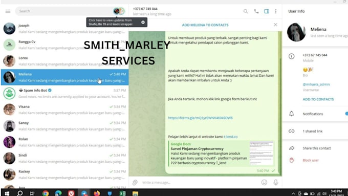The height and width of the screenshot is (196, 348).
Task: Click ADD TO CONTACTS in User Info
Action: [318, 99]
